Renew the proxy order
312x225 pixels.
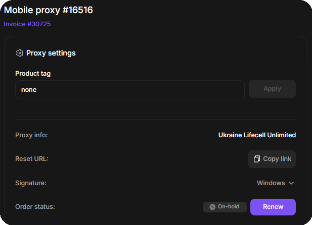[x=273, y=207]
